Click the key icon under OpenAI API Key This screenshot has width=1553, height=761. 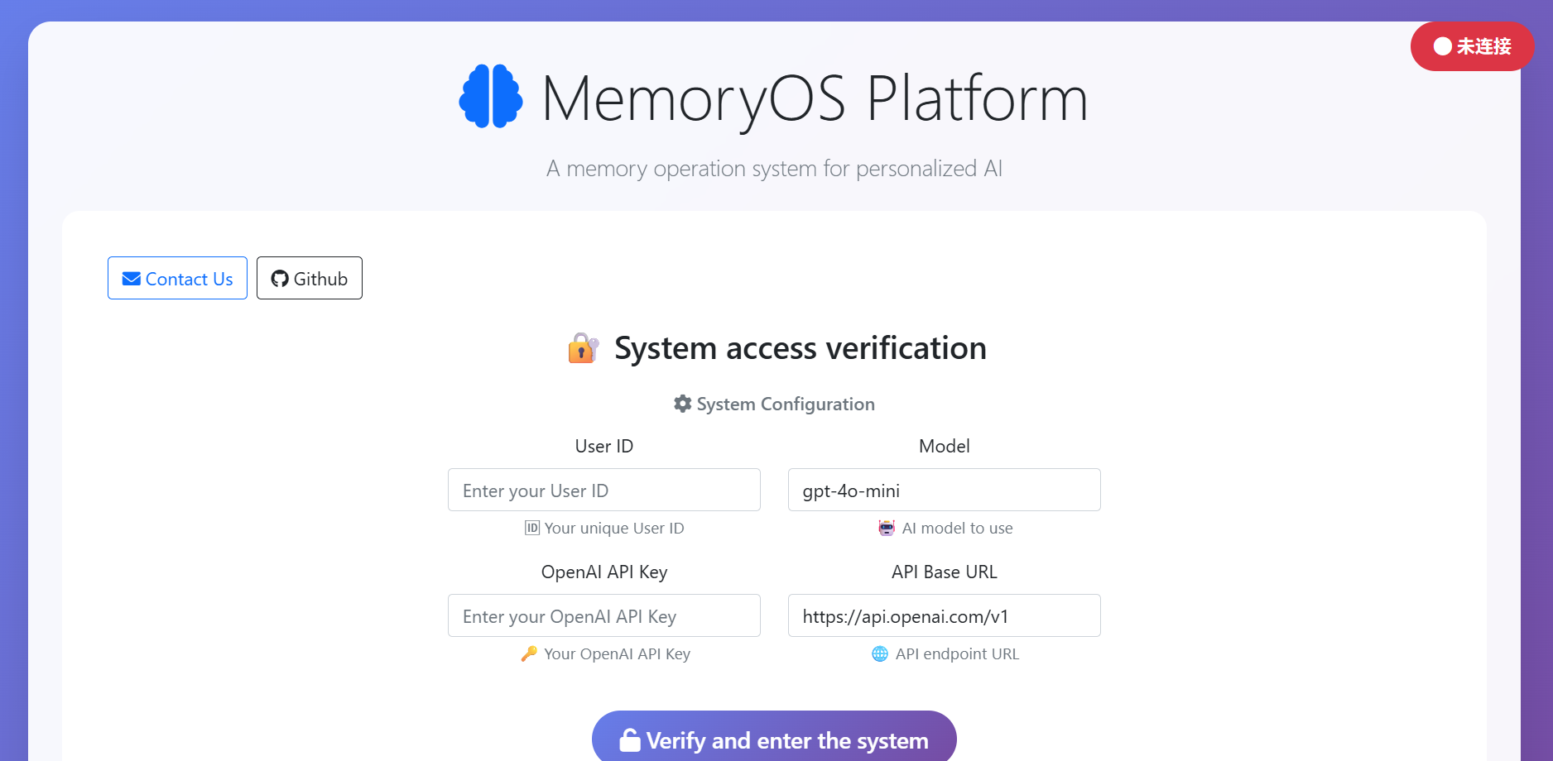[529, 653]
